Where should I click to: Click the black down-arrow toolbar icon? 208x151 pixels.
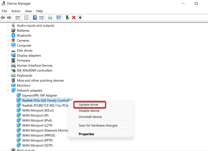click(x=80, y=18)
